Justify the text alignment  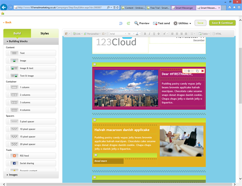(x=186, y=33)
